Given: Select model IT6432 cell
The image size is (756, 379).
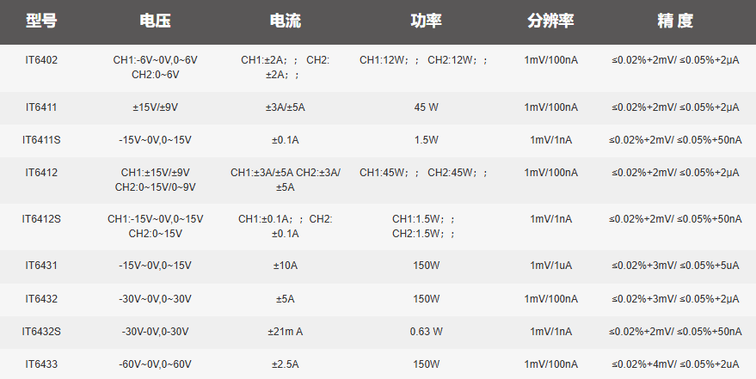Looking at the screenshot, I should point(41,299).
